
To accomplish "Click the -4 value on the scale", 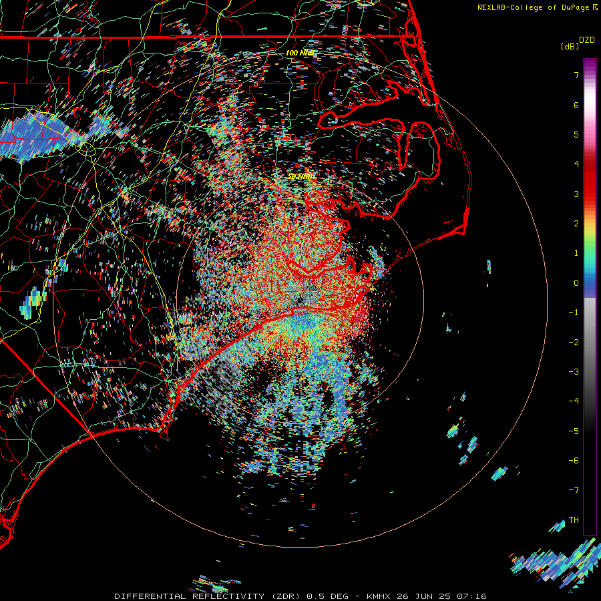I will coord(574,401).
